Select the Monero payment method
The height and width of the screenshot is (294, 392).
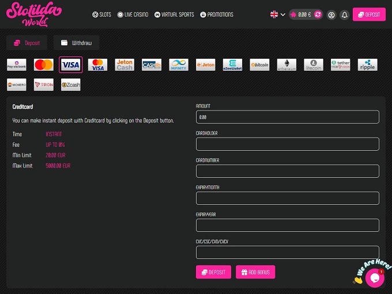pyautogui.click(x=17, y=85)
